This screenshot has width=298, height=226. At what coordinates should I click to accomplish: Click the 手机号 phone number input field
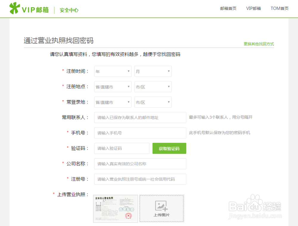[x=140, y=133]
